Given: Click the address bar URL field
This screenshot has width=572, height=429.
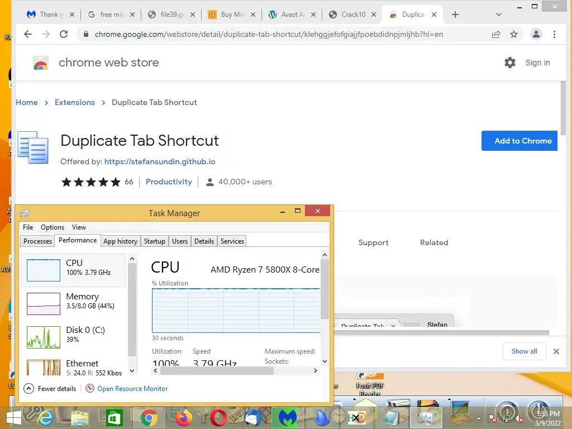Looking at the screenshot, I should pos(269,34).
